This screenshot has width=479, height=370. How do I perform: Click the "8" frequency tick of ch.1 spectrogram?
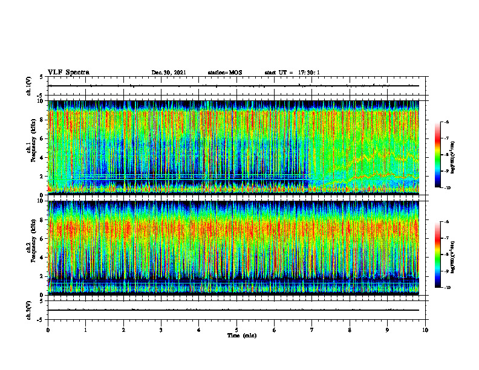pyautogui.click(x=42, y=120)
